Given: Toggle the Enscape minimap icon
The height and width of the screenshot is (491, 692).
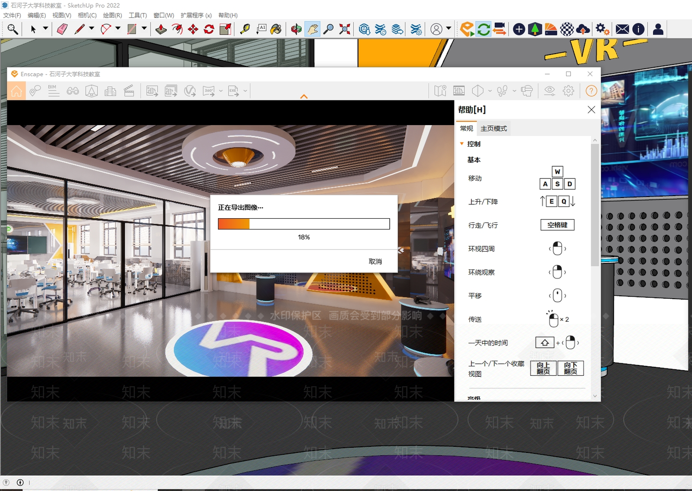Looking at the screenshot, I should [x=440, y=90].
